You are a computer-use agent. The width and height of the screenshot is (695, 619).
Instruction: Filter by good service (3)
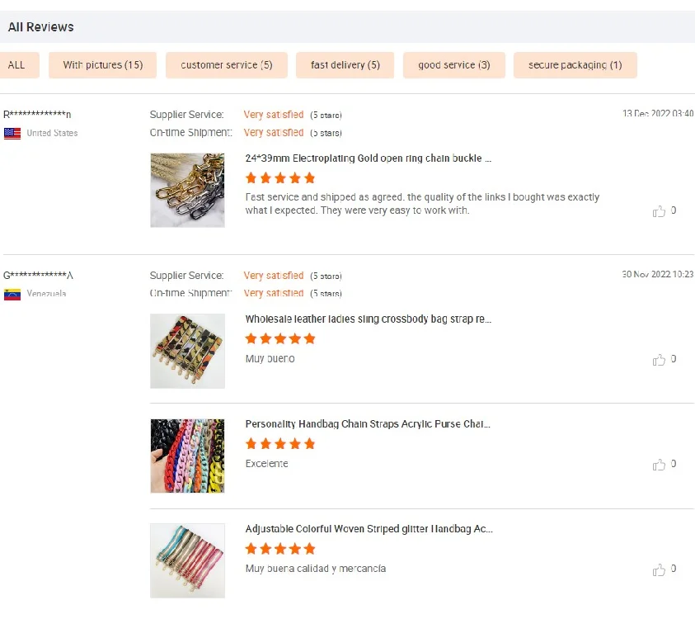[x=454, y=65]
